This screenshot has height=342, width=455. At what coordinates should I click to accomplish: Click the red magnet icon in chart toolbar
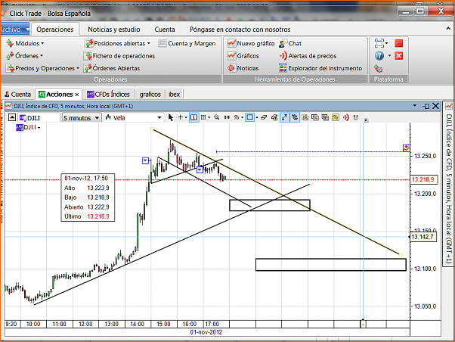356,117
